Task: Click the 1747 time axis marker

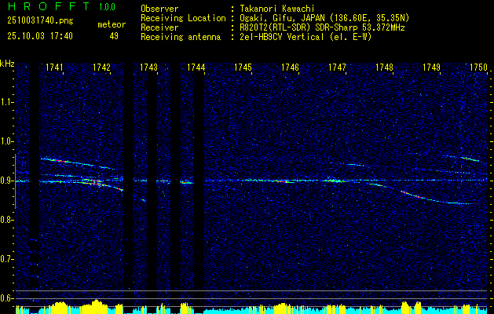Action: tap(337, 68)
